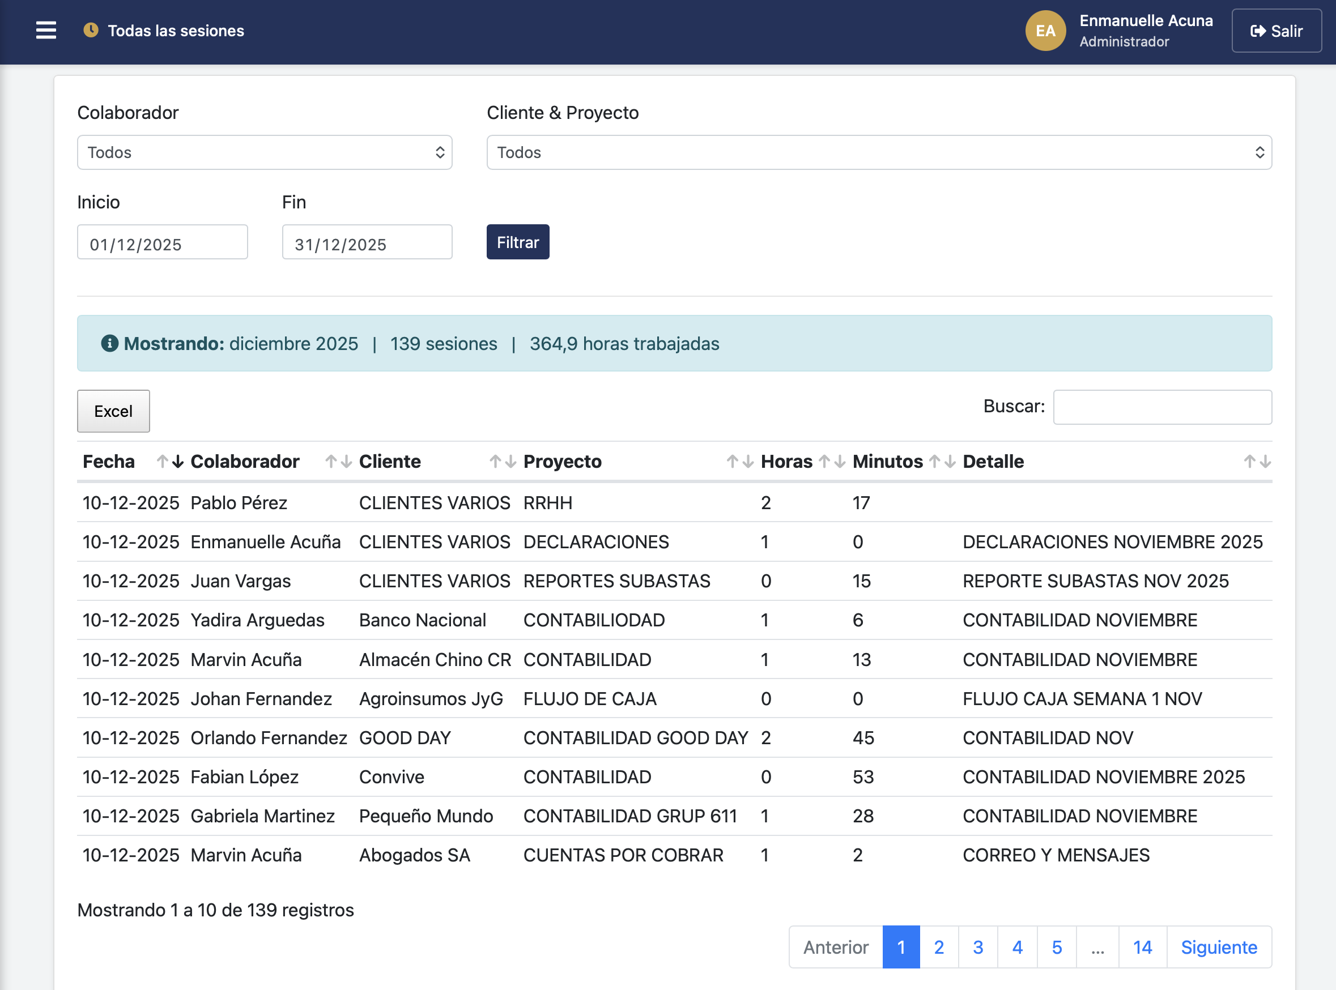Click Siguiente to view next page
The image size is (1336, 990).
1219,947
